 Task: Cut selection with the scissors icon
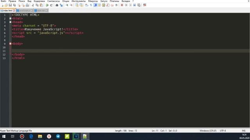pyautogui.click(x=33, y=5)
